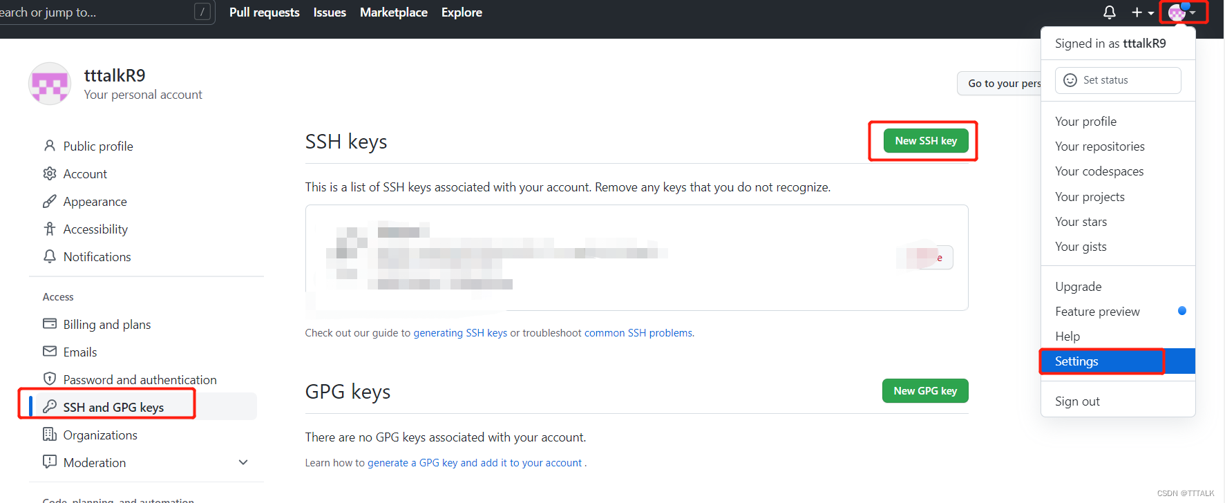This screenshot has height=503, width=1225.
Task: Select Your gists from user menu
Action: point(1118,247)
